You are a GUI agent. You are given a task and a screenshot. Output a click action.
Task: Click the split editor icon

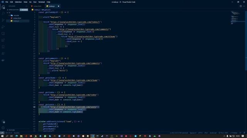tap(241, 6)
